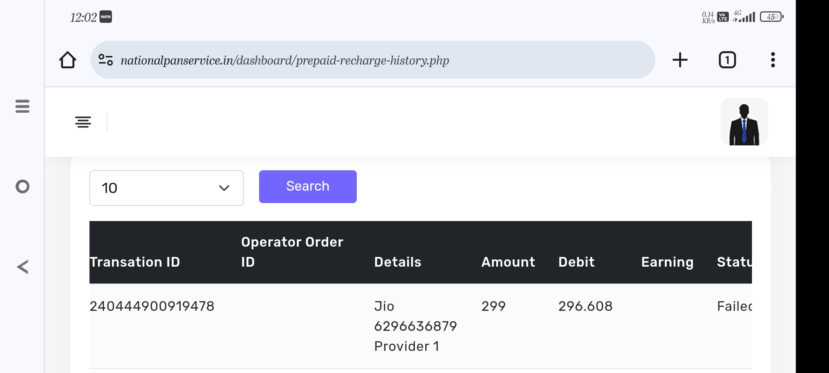Toggle the dashboard sidebar menu icon
The height and width of the screenshot is (373, 829).
tap(83, 122)
